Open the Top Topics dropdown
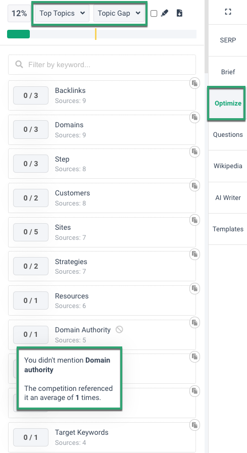The image size is (247, 453). [62, 13]
